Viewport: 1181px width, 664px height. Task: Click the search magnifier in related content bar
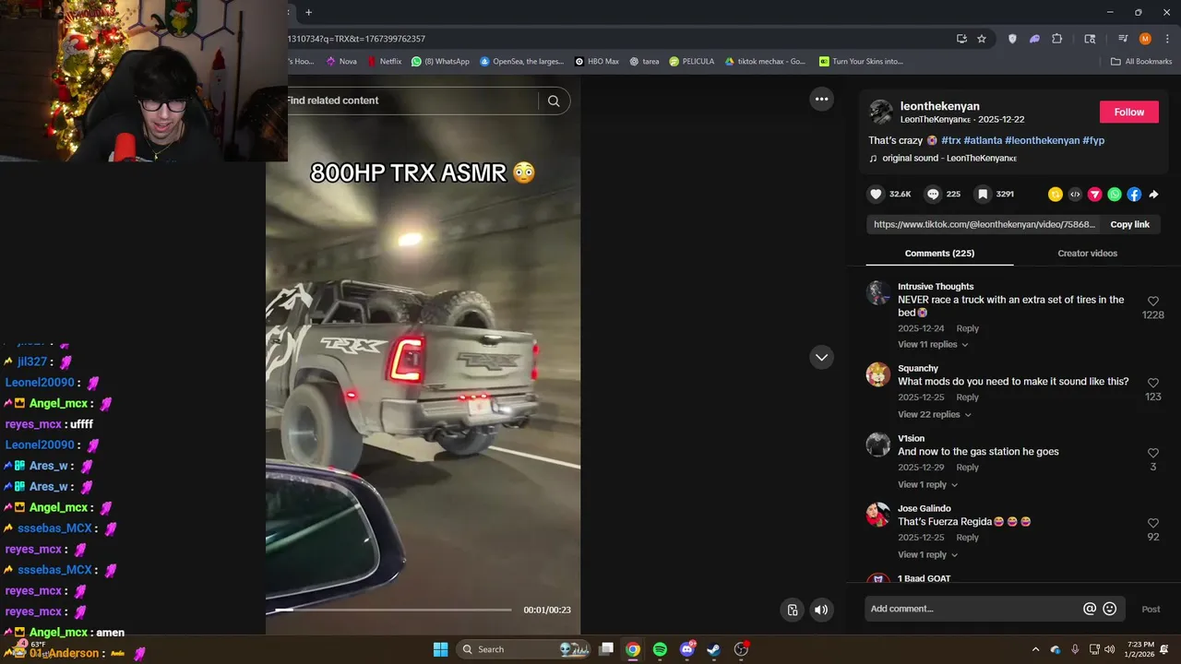point(554,101)
